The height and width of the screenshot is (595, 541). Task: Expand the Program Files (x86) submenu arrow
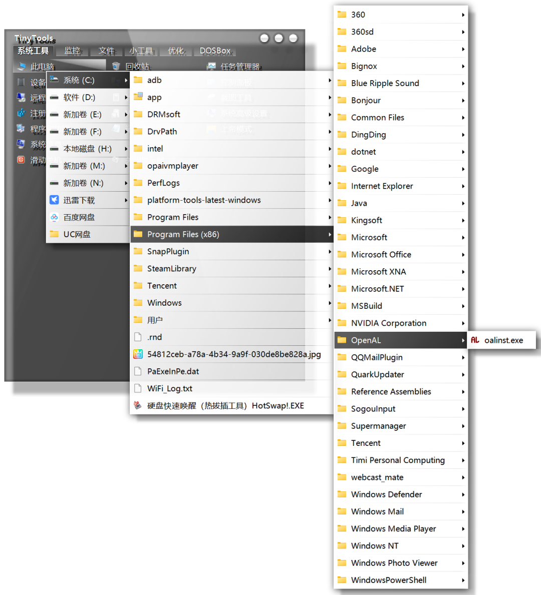point(330,234)
